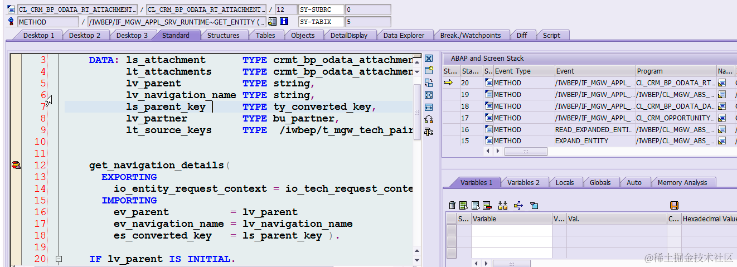
Task: Switch to the Desktop 1 tab
Action: coord(38,35)
